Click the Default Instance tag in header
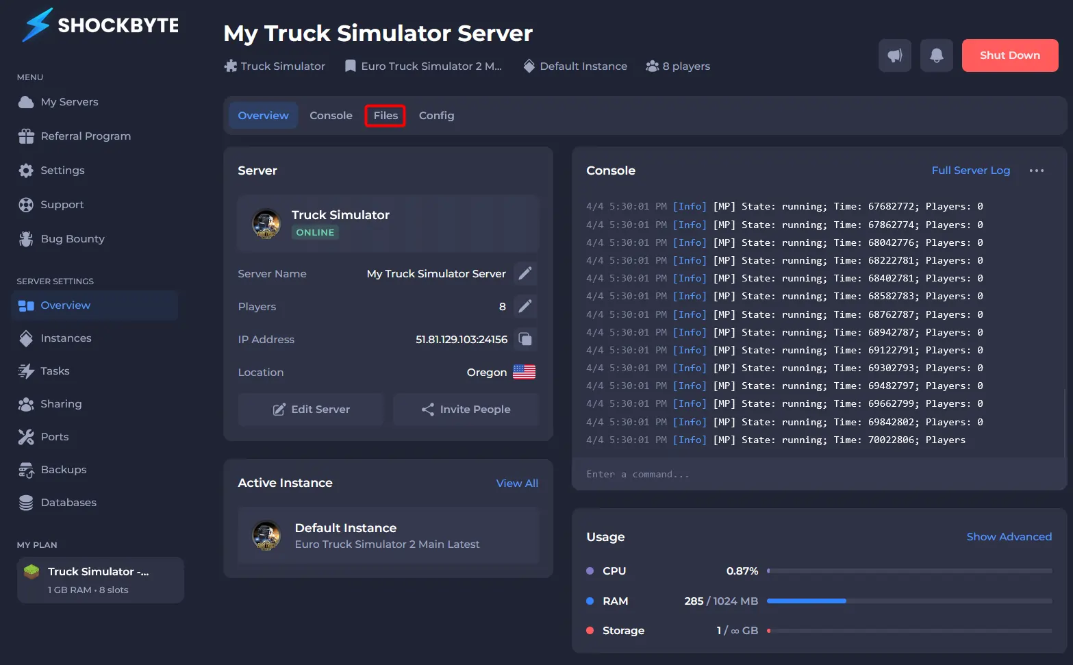1073x665 pixels. tap(575, 66)
